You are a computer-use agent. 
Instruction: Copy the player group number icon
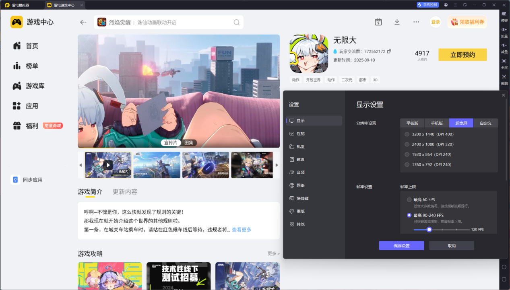tap(389, 51)
